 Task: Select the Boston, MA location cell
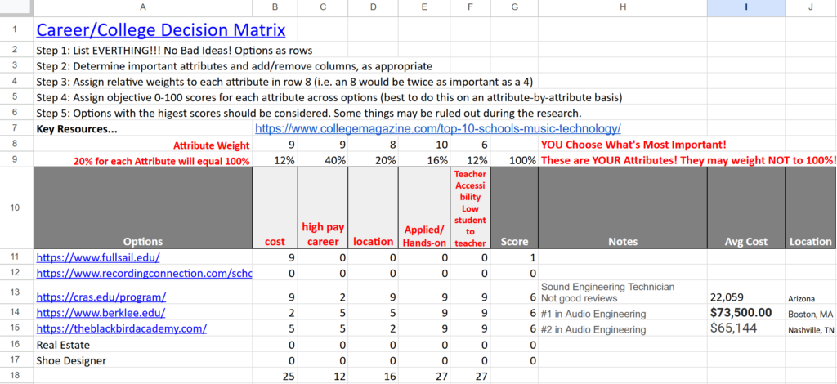tap(810, 314)
